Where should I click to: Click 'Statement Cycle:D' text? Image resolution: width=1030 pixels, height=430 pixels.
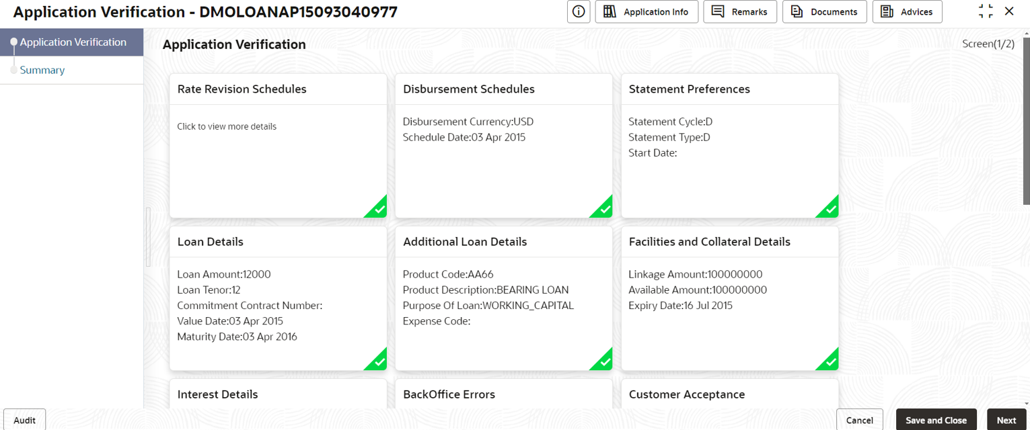pyautogui.click(x=670, y=122)
